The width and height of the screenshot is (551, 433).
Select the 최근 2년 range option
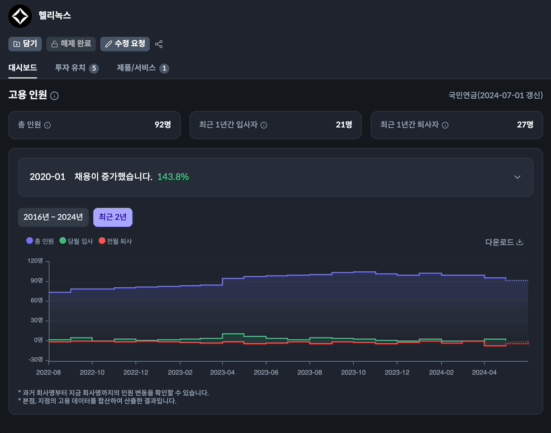click(113, 218)
